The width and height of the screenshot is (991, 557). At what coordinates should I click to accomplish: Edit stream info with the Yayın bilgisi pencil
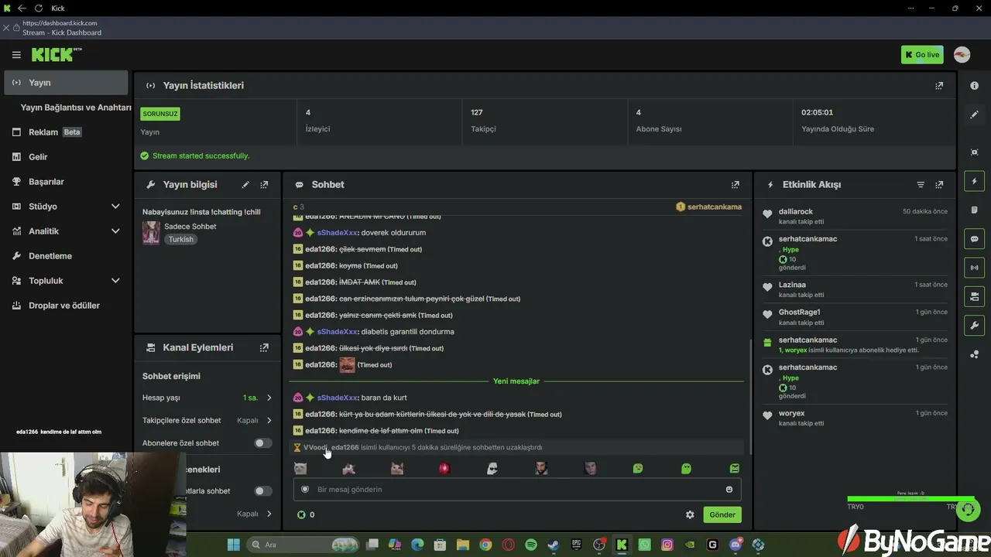pos(245,185)
